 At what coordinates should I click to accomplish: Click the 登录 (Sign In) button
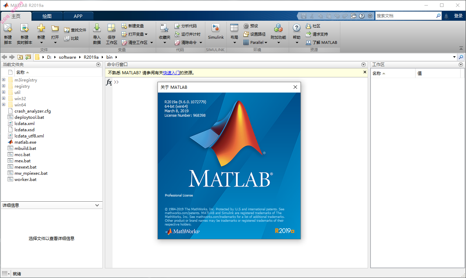[458, 16]
